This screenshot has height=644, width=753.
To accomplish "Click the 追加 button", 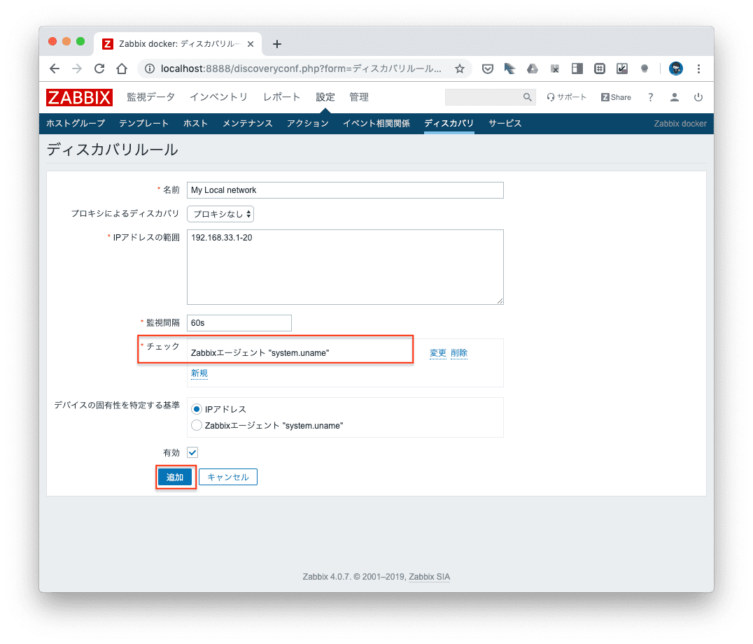I will click(x=175, y=477).
